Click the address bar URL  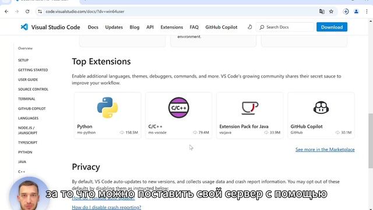pos(85,12)
